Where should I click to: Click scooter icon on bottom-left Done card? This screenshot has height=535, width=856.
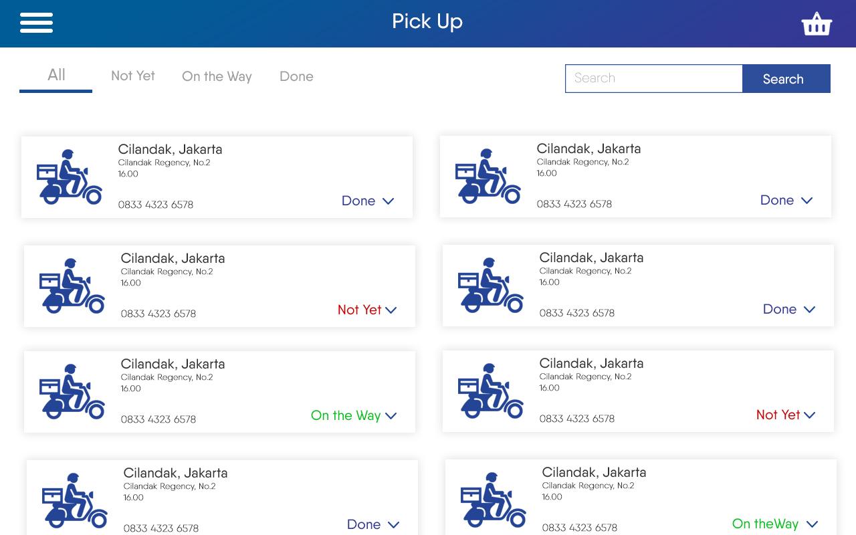(75, 501)
